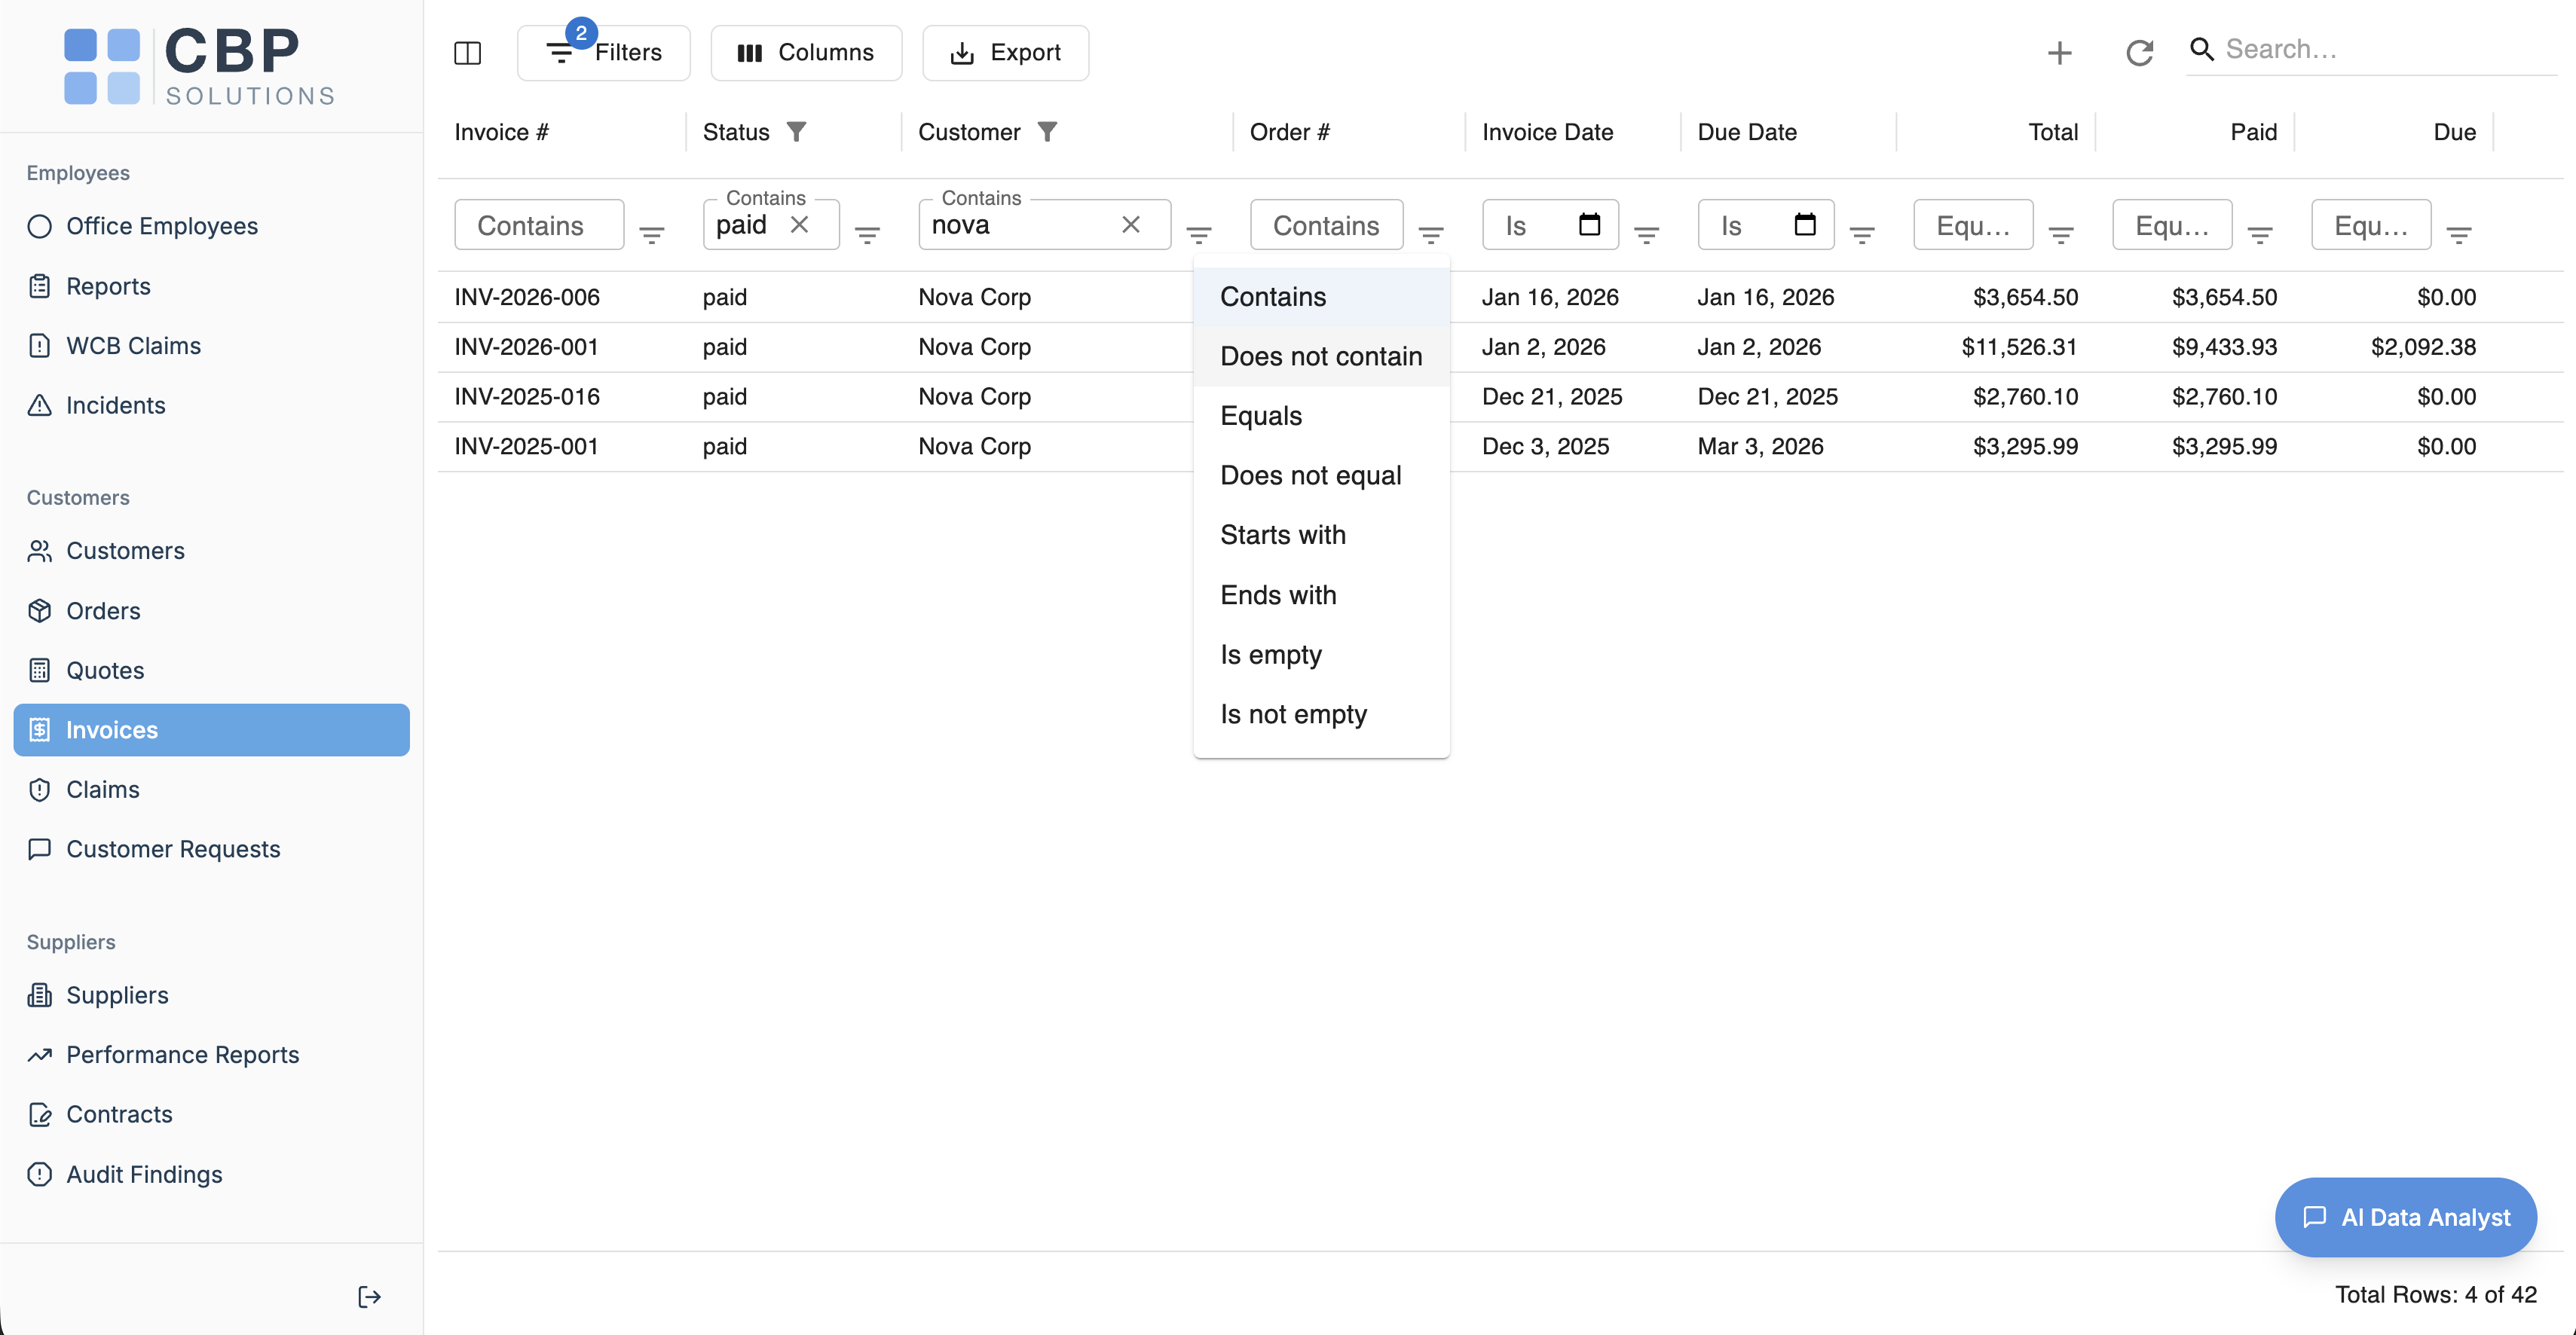Viewport: 2576px width, 1335px height.
Task: Open the Filters panel showing 2 active filters
Action: pos(603,52)
